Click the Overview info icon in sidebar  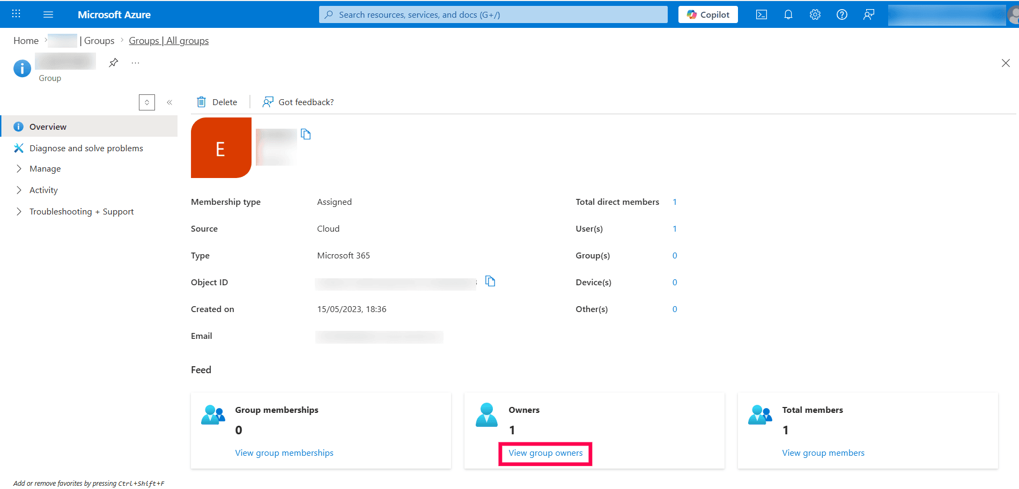[18, 127]
